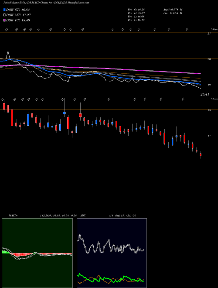This screenshot has width=218, height=288.
Task: Click the right end of the magenta trend line
Action: 200,74
